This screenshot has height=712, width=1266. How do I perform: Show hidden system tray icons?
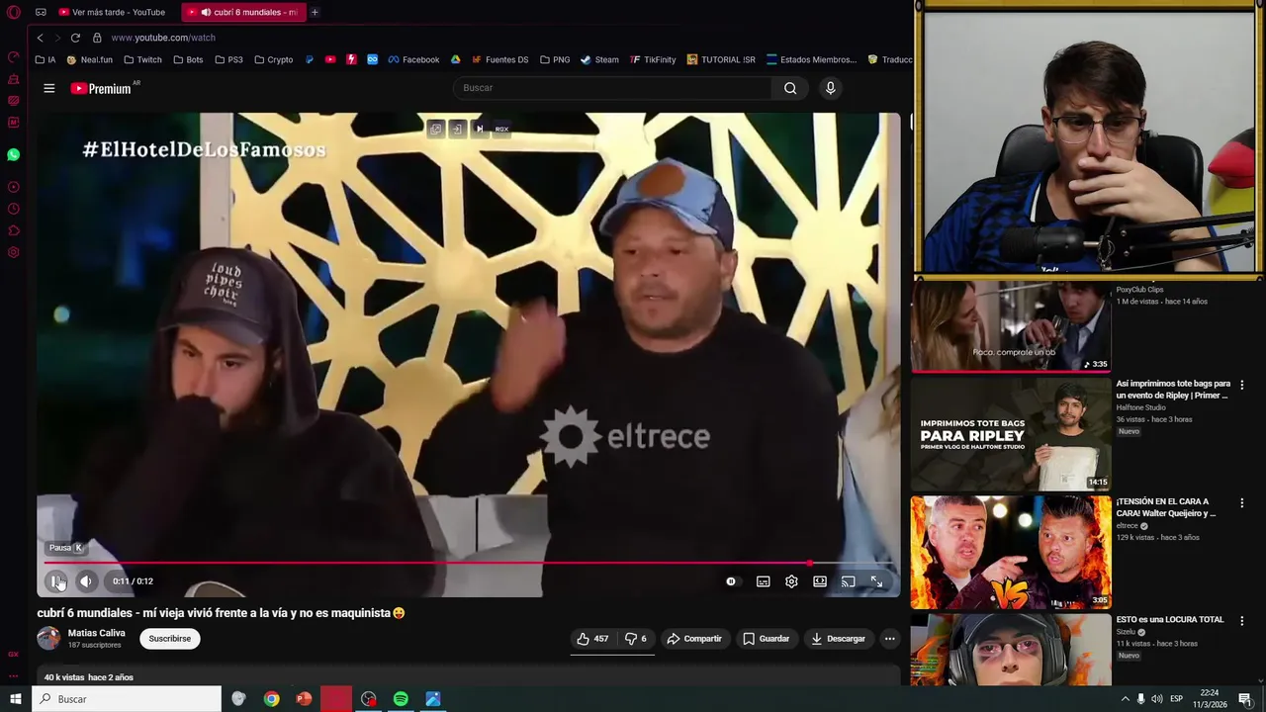tap(1125, 699)
